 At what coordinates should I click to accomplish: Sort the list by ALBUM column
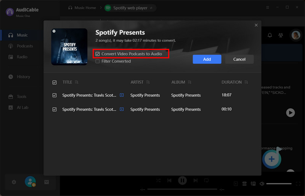(189, 82)
